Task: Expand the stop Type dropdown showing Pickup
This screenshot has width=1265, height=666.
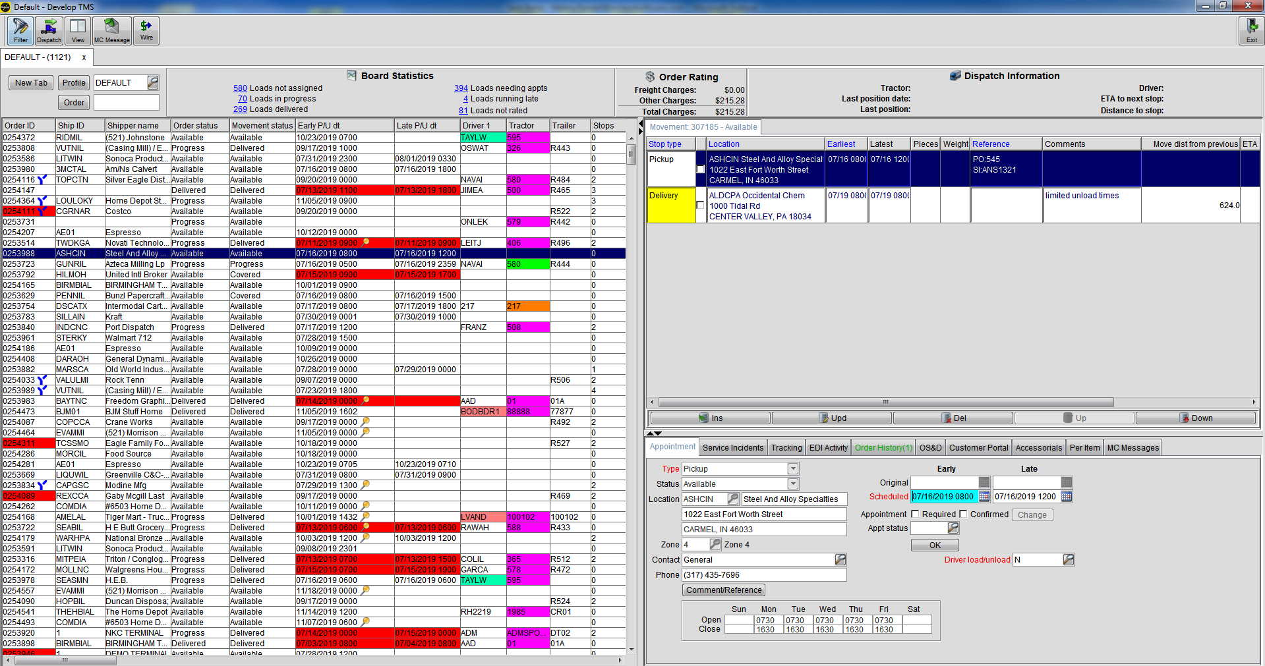Action: (x=793, y=469)
